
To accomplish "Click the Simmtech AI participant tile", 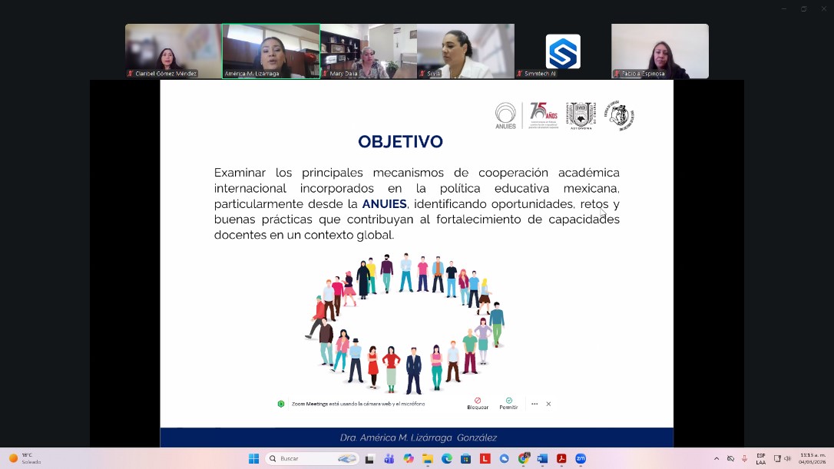I will (x=562, y=51).
